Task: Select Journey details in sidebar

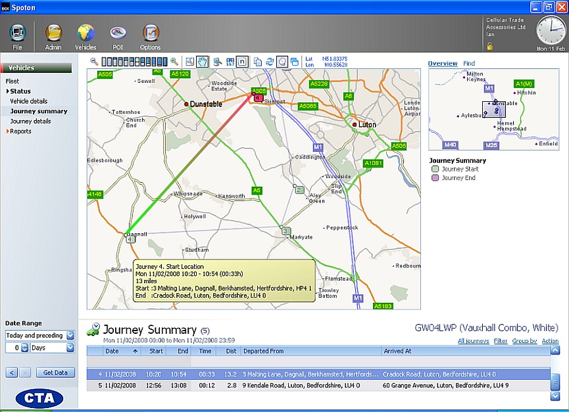Action: [30, 122]
